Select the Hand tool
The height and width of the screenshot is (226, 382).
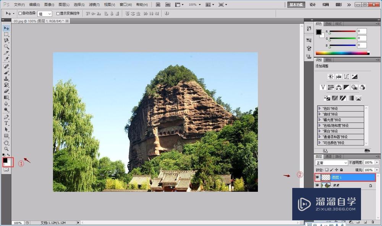click(x=6, y=143)
